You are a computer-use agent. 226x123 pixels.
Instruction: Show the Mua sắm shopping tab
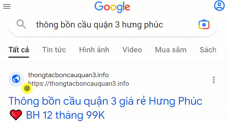pyautogui.click(x=171, y=50)
